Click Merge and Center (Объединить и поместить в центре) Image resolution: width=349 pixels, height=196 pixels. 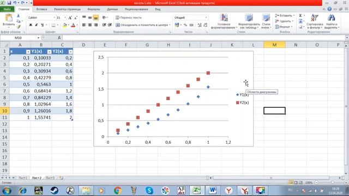143,25
